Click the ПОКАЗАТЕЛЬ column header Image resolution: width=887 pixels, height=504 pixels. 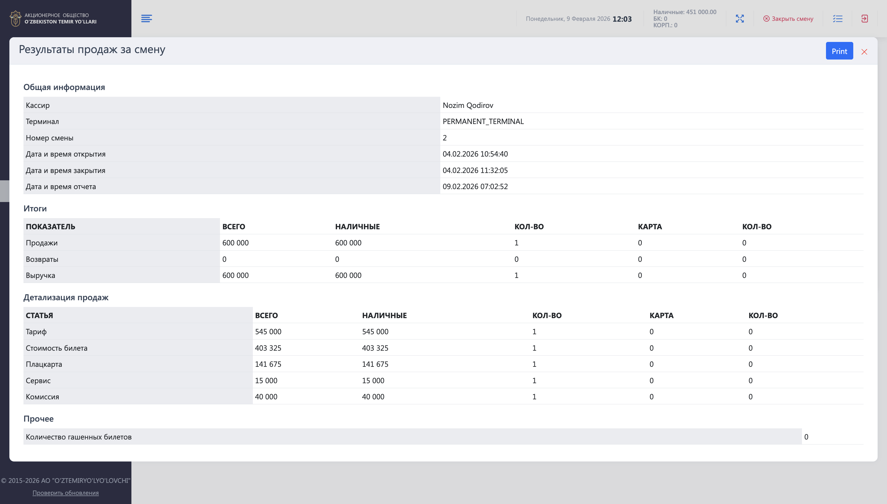click(50, 226)
